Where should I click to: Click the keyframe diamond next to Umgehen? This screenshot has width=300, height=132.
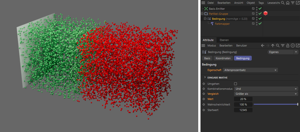(204, 84)
